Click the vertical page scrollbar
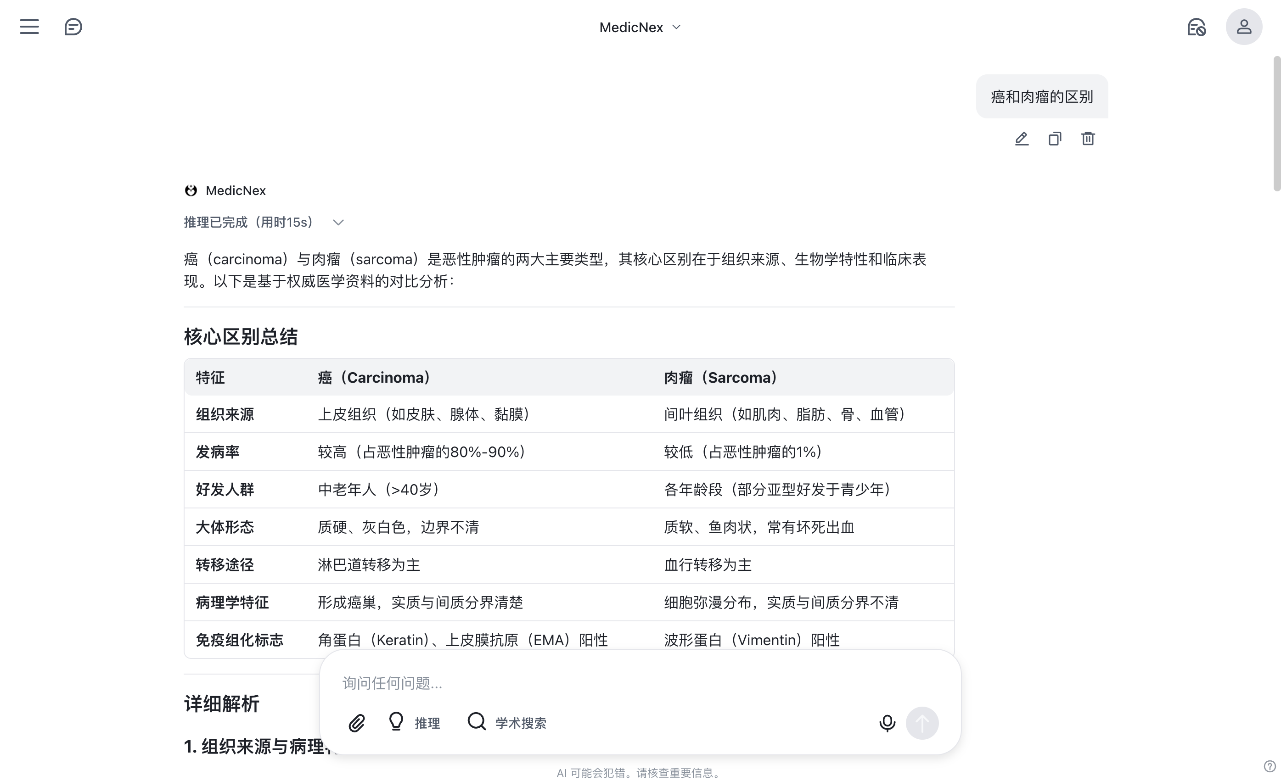Image resolution: width=1281 pixels, height=781 pixels. point(1276,125)
